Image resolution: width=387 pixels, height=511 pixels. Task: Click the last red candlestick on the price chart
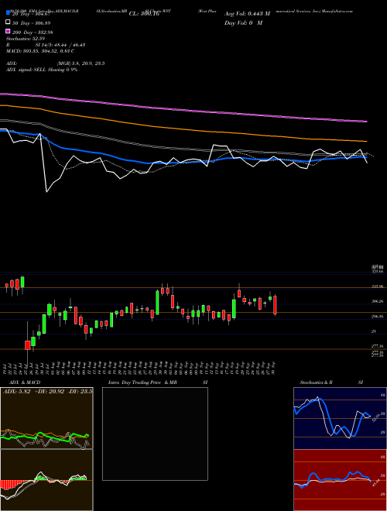(x=275, y=305)
